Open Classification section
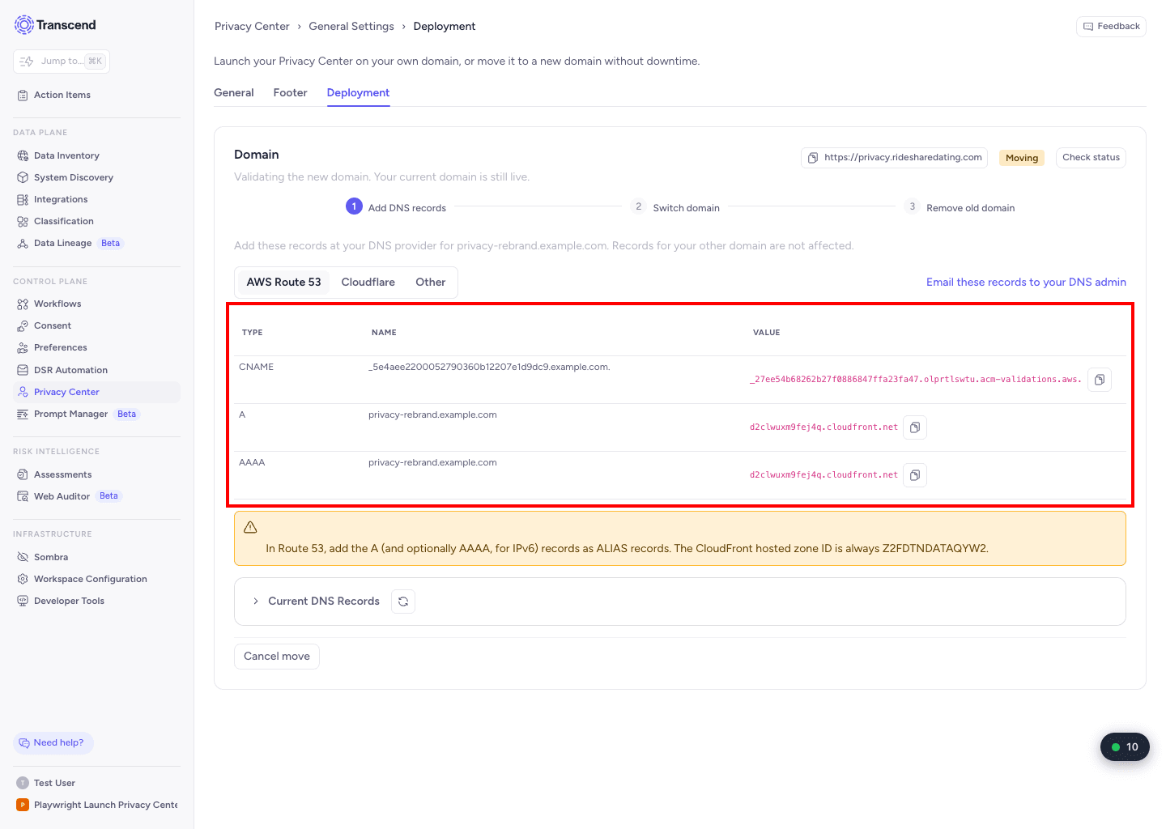1166x829 pixels. pyautogui.click(x=63, y=221)
